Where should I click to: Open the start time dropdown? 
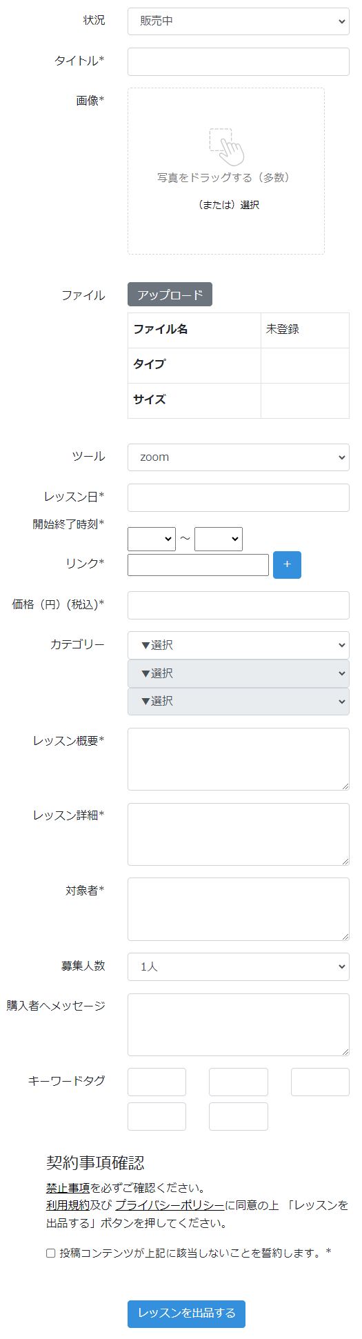[x=152, y=539]
